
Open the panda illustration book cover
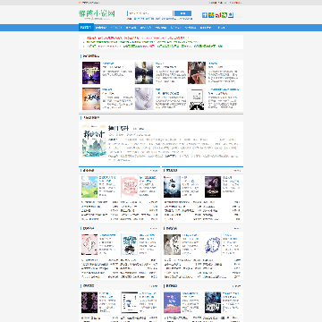click(x=197, y=98)
